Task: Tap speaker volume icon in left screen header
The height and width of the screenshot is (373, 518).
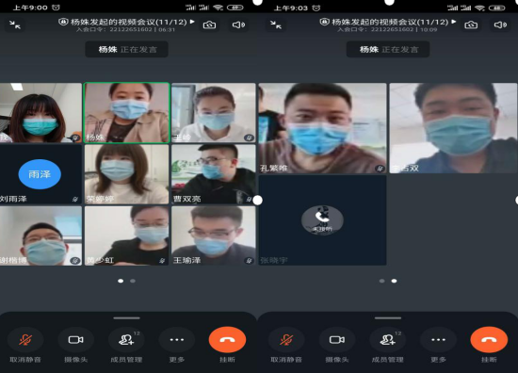Action: 238,24
